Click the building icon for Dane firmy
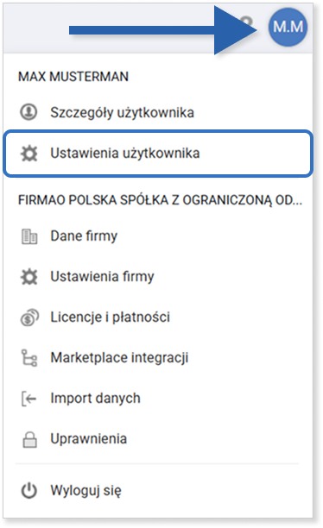This screenshot has height=528, width=323. 29,236
